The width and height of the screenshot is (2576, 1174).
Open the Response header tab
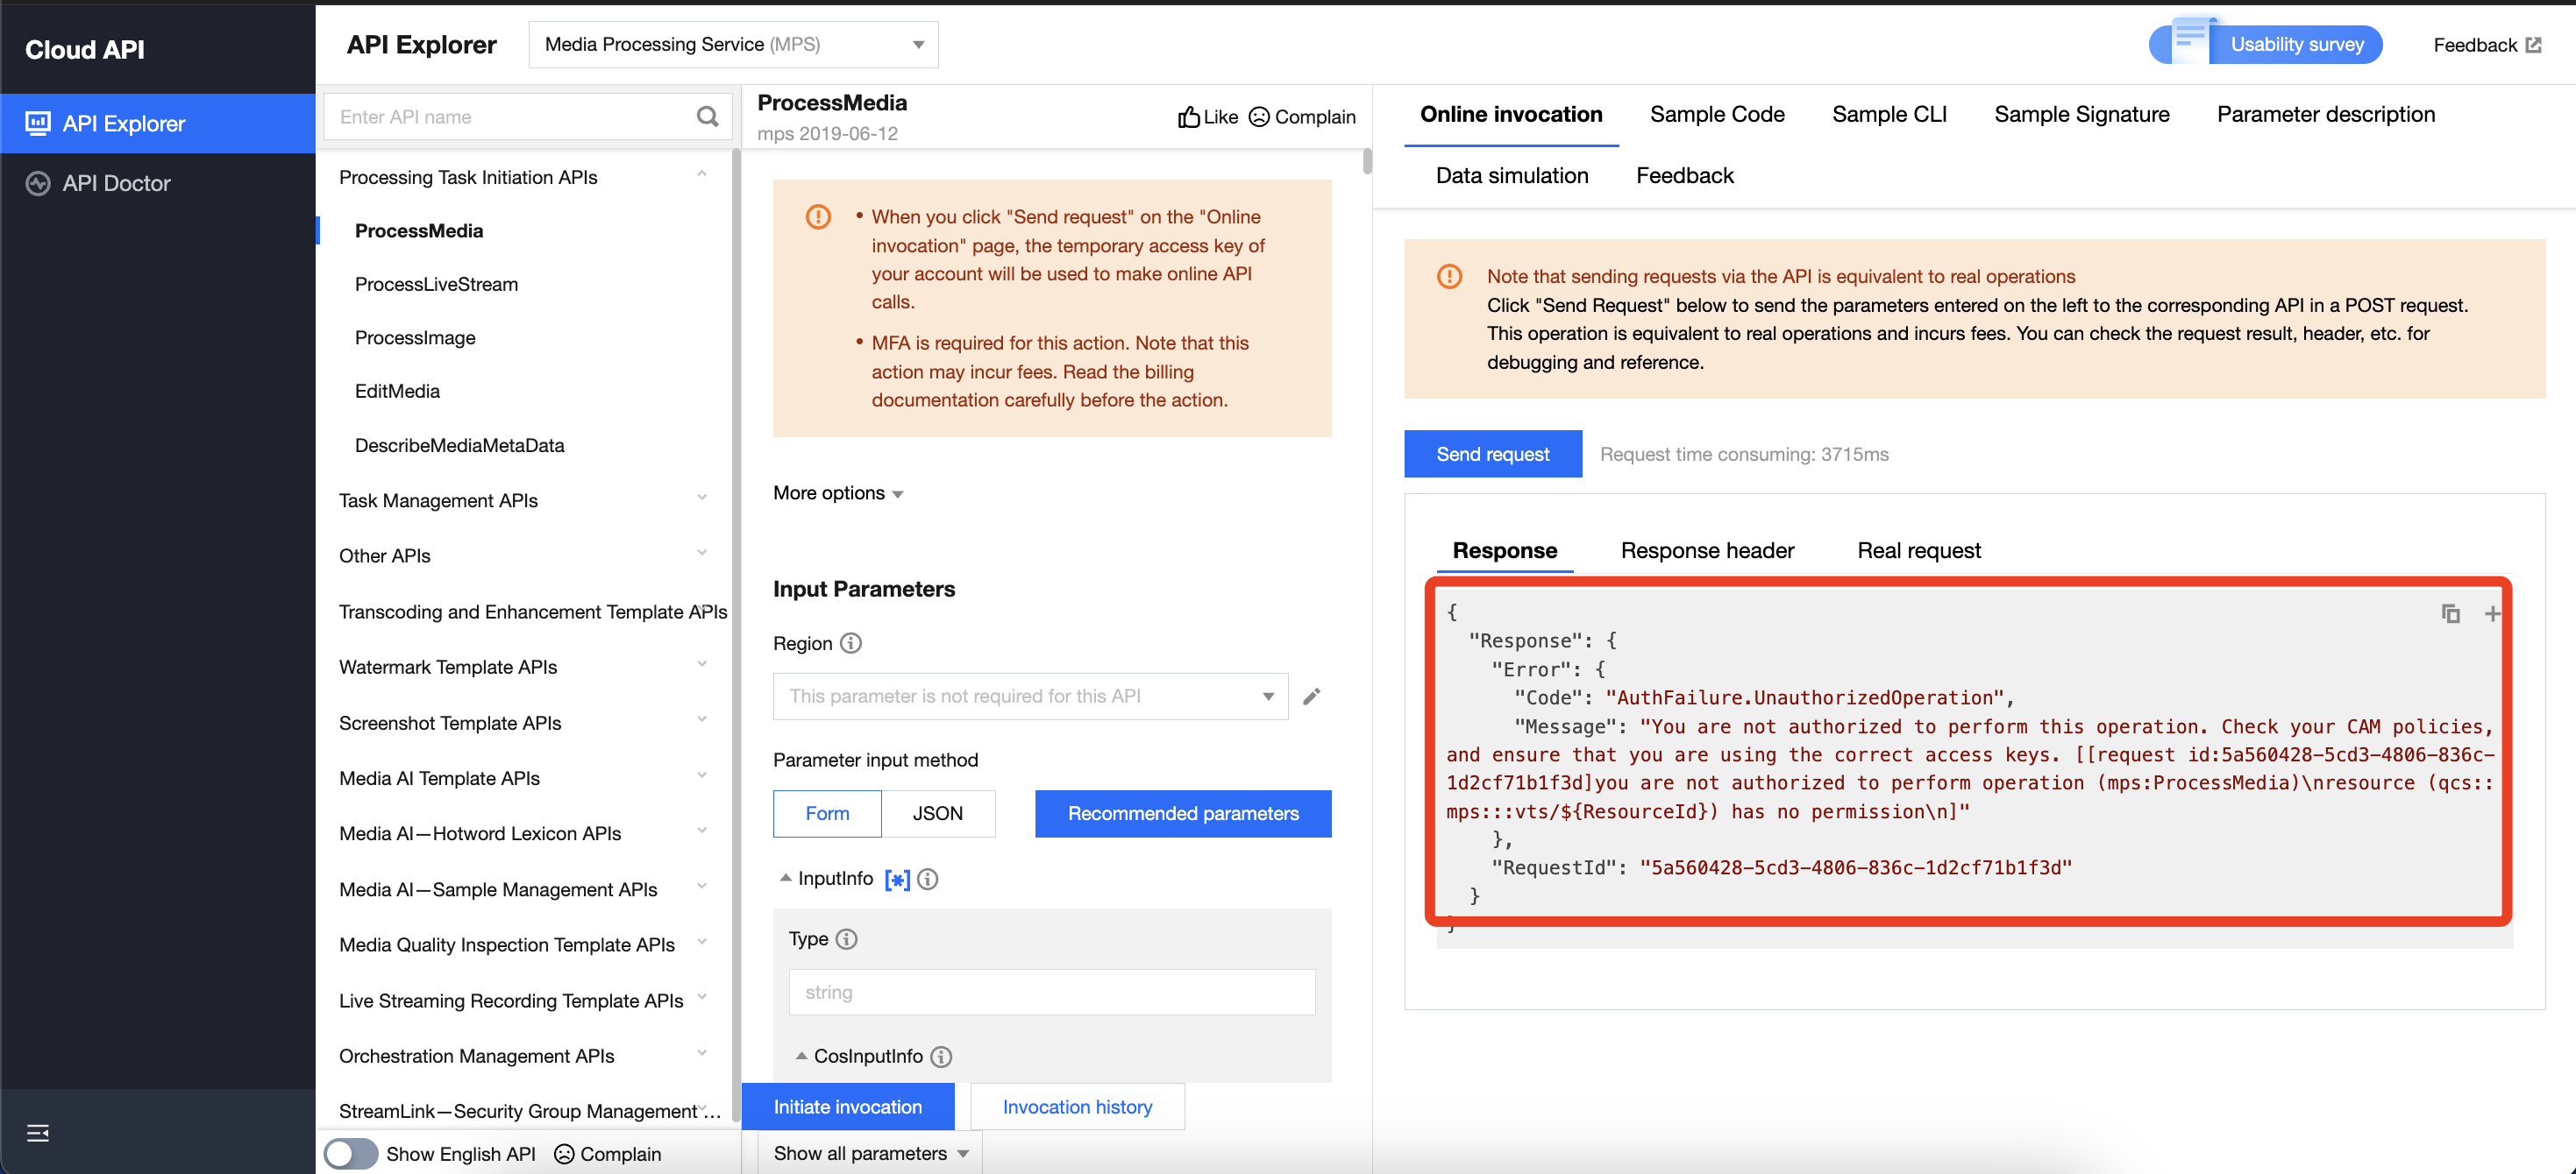[1706, 550]
